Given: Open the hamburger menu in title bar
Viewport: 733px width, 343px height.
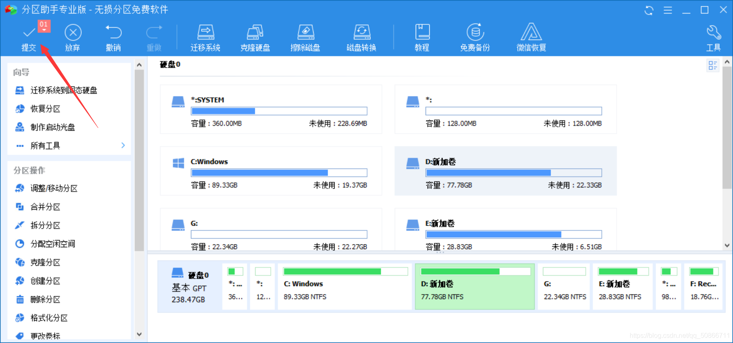Looking at the screenshot, I should [x=668, y=10].
